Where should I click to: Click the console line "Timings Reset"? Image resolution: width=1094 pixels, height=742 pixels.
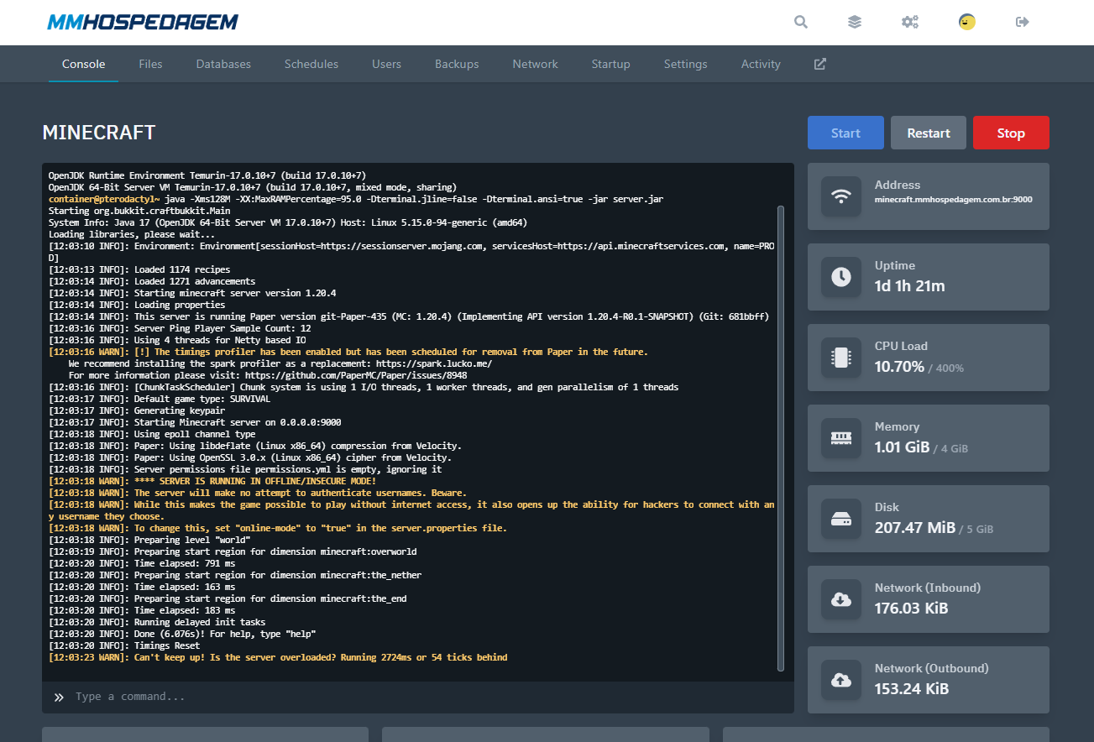click(124, 645)
